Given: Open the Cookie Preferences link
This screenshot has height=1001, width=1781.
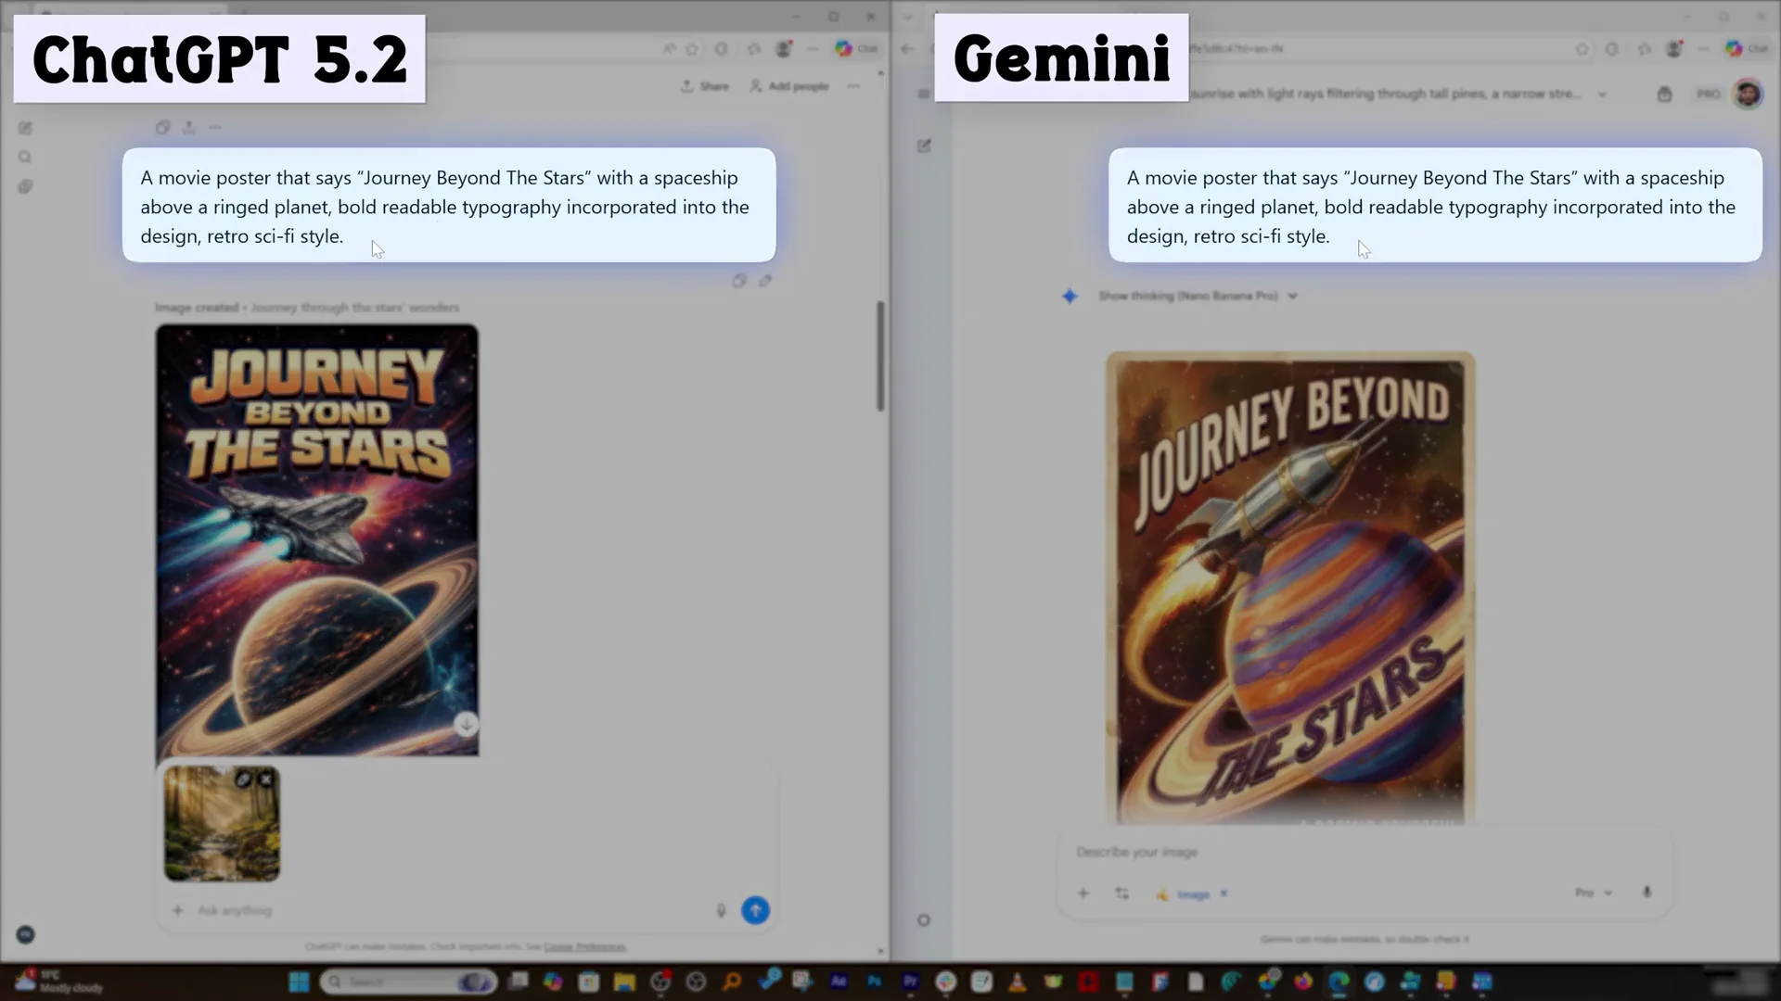Looking at the screenshot, I should (585, 947).
